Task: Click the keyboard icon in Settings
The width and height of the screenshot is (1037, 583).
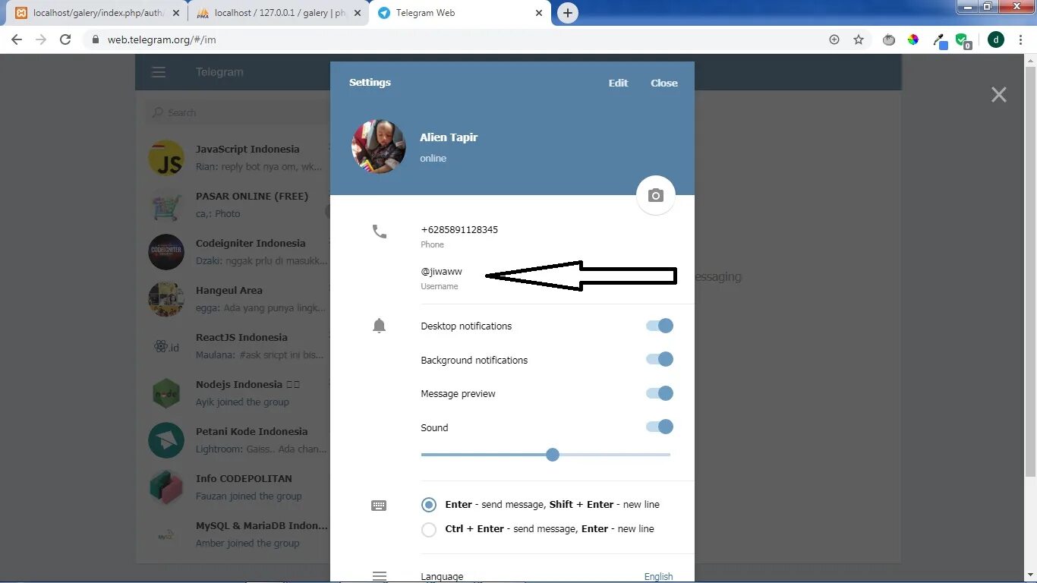Action: tap(379, 506)
